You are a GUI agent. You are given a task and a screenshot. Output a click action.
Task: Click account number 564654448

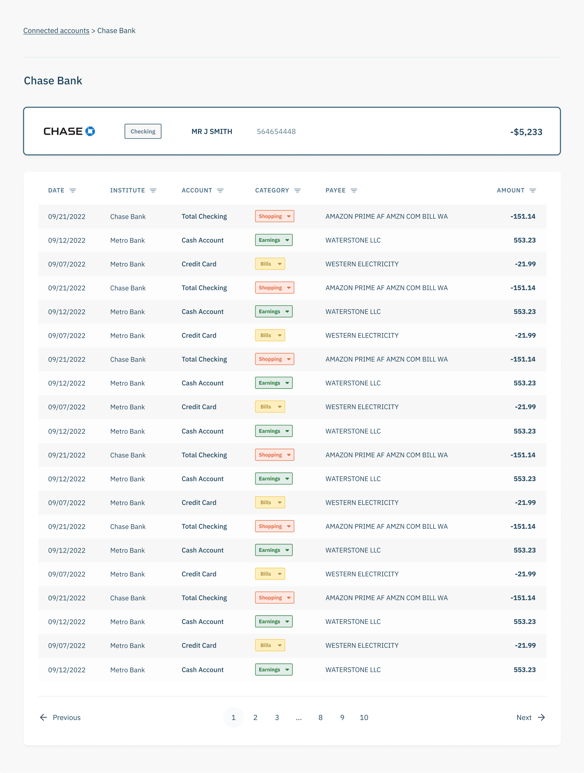276,132
